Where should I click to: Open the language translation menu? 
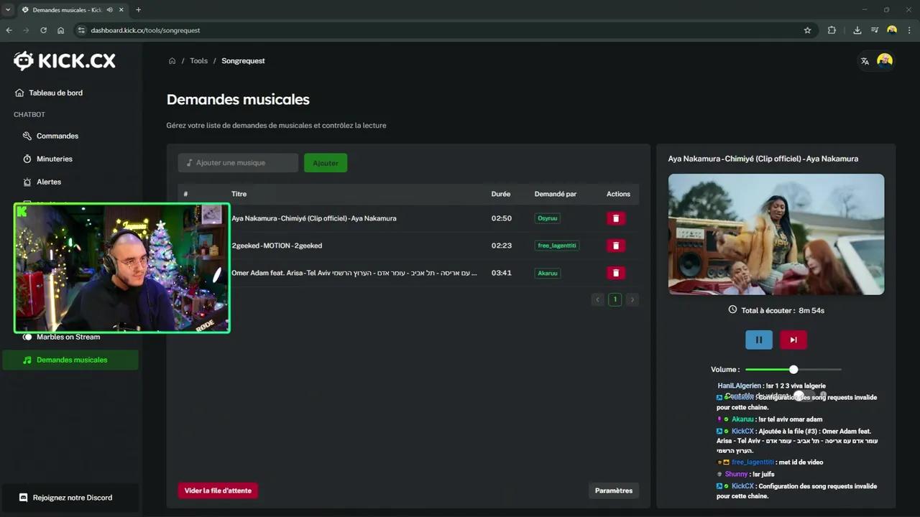pyautogui.click(x=865, y=61)
